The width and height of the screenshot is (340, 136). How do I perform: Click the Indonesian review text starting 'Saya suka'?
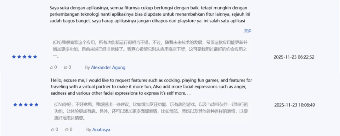tap(150, 14)
